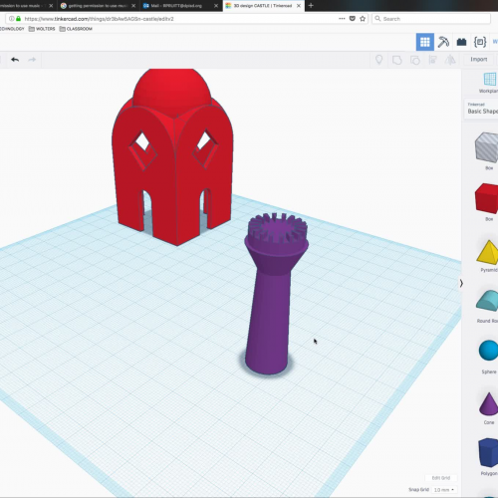Pick the blue Sphere shape
This screenshot has height=498, width=498.
tap(488, 351)
